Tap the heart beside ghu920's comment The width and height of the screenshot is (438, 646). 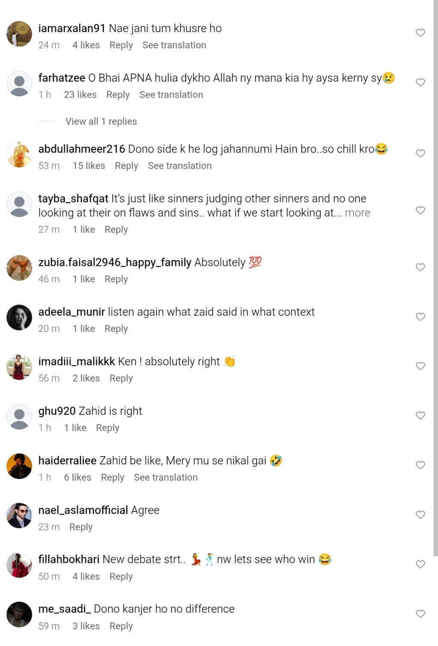point(420,416)
